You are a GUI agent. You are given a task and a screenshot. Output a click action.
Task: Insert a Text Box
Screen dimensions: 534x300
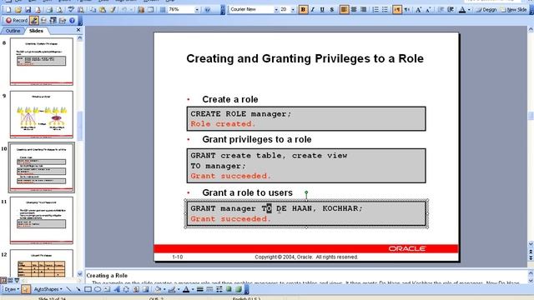click(x=107, y=289)
